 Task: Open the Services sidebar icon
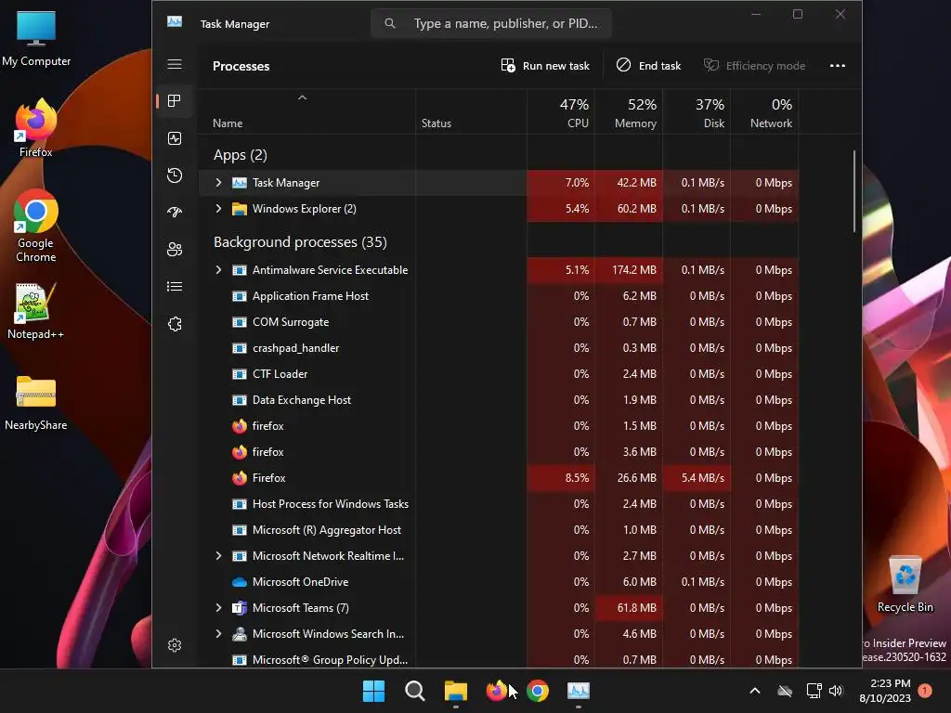click(175, 324)
